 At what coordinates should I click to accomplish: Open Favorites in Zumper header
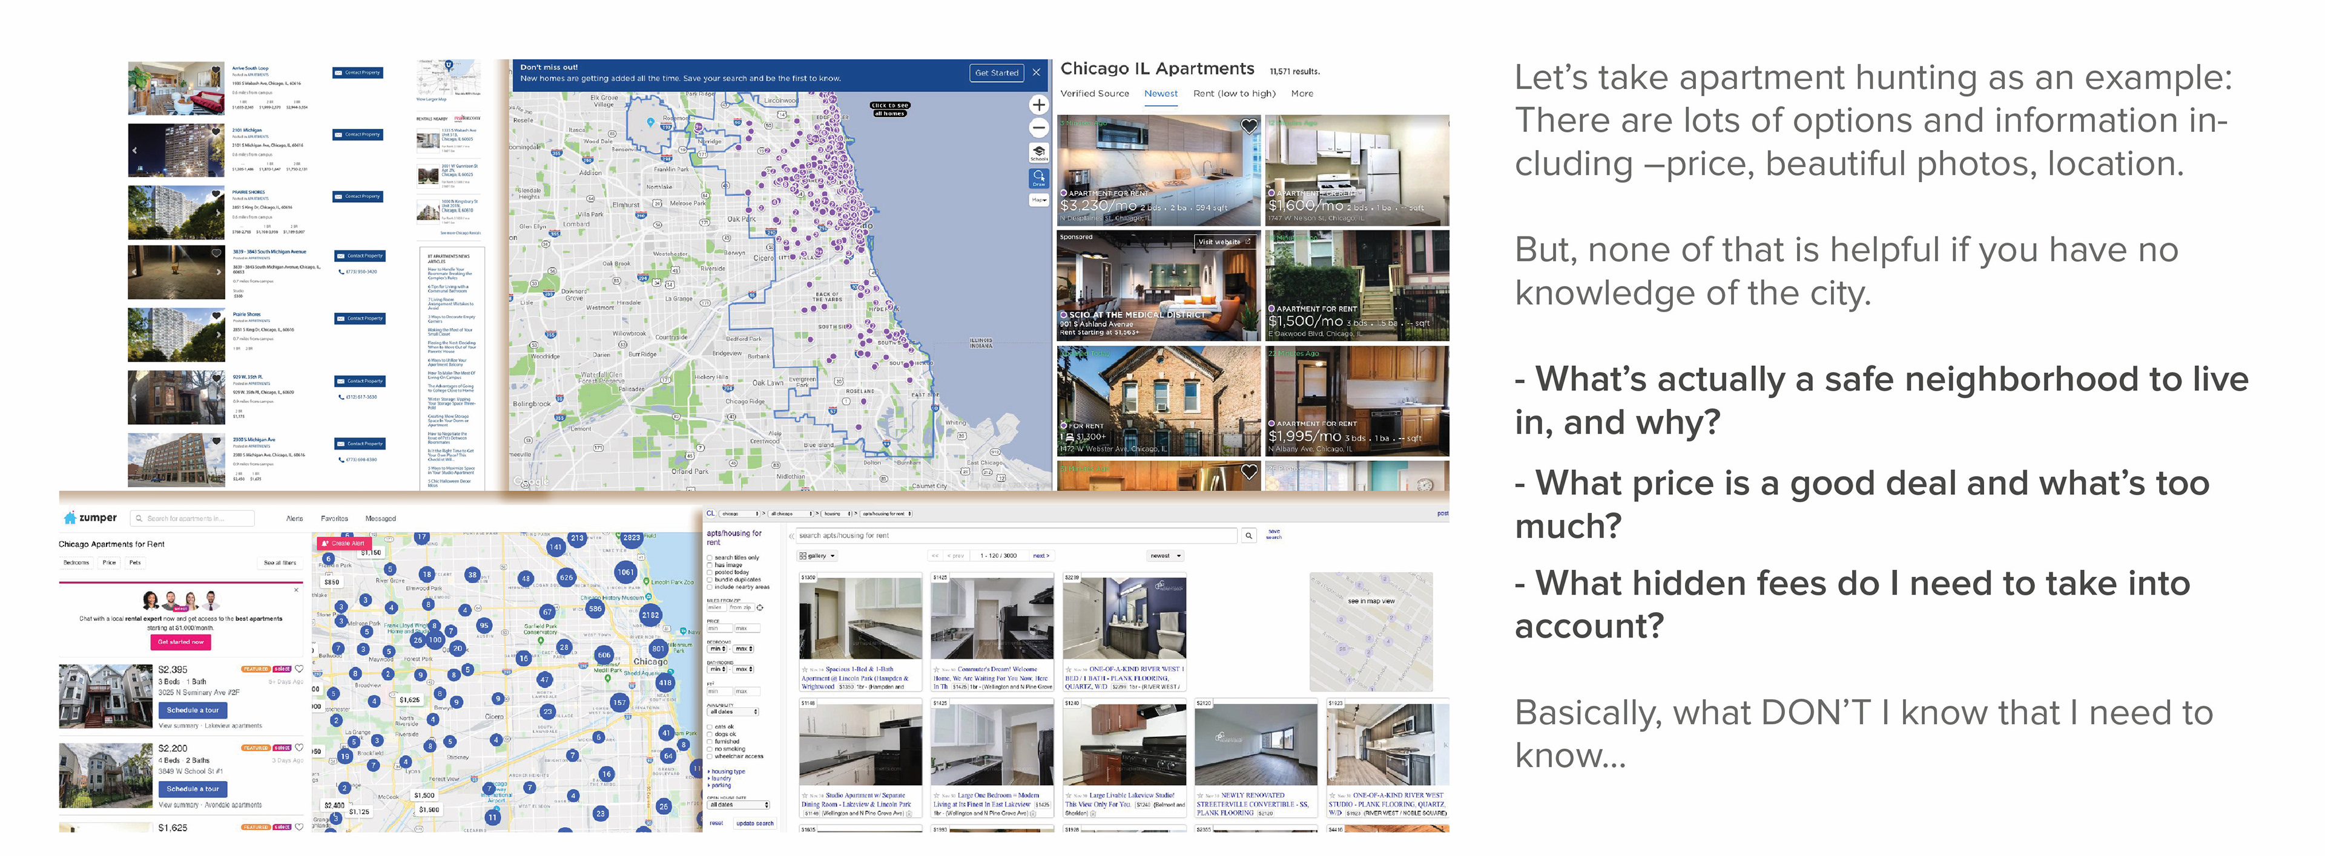[x=335, y=518]
